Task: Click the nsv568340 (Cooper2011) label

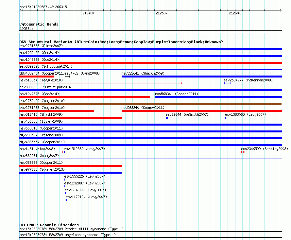Action: coord(143,108)
